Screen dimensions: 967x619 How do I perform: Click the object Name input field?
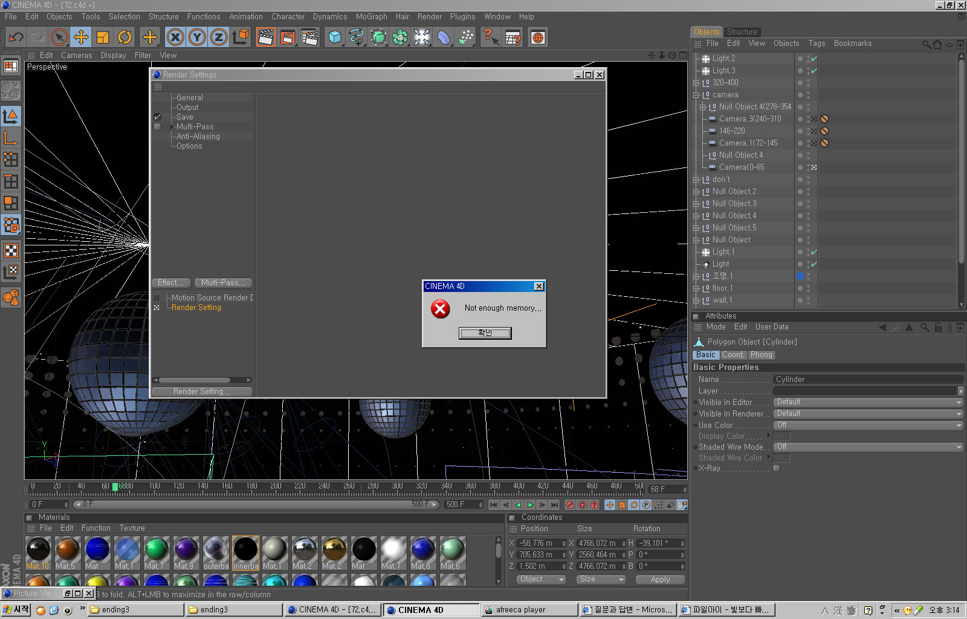(868, 380)
